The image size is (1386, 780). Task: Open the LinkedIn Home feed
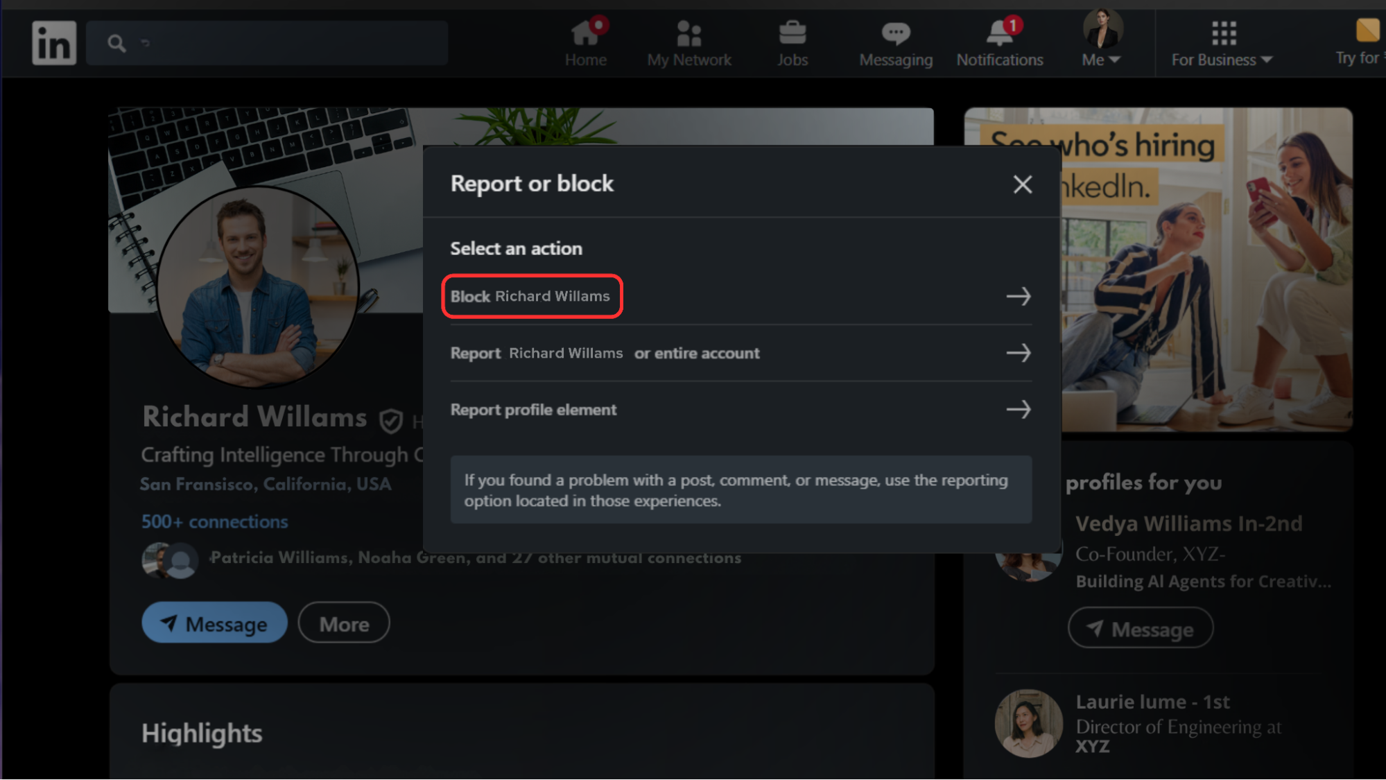(x=586, y=42)
